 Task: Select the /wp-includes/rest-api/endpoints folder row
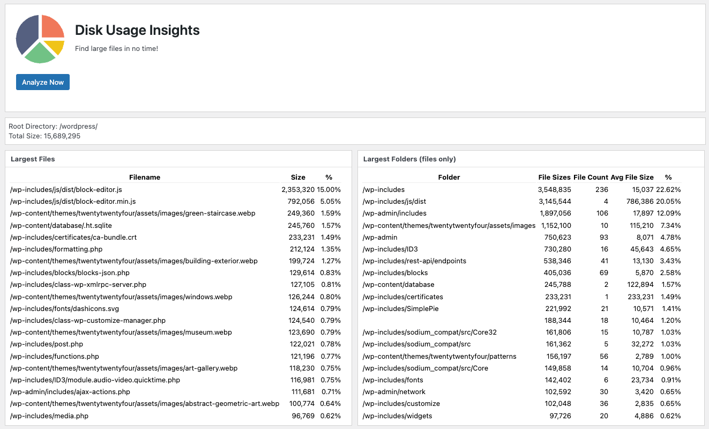[x=522, y=261]
